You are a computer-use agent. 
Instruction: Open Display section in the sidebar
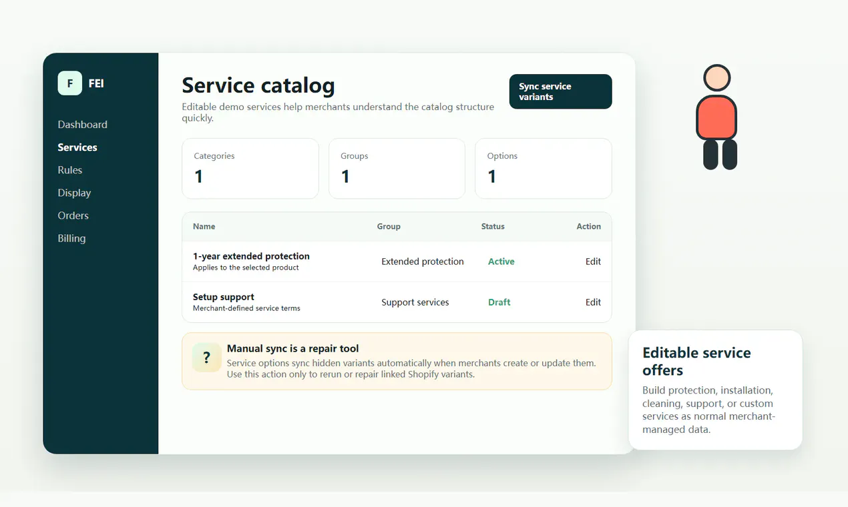[x=74, y=193]
